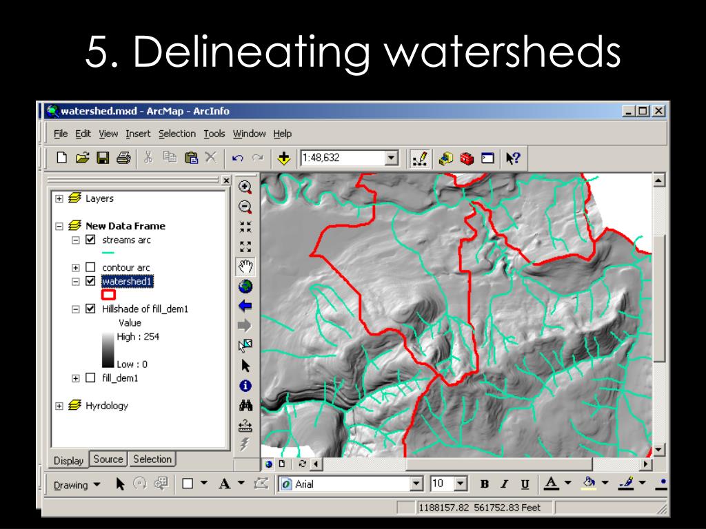Select the Identify tool

click(x=245, y=386)
